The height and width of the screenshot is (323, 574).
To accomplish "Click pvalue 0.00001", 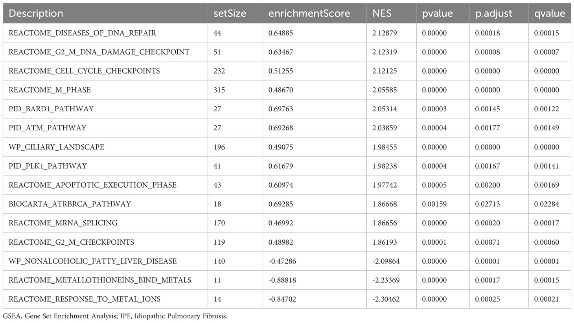I will click(434, 242).
